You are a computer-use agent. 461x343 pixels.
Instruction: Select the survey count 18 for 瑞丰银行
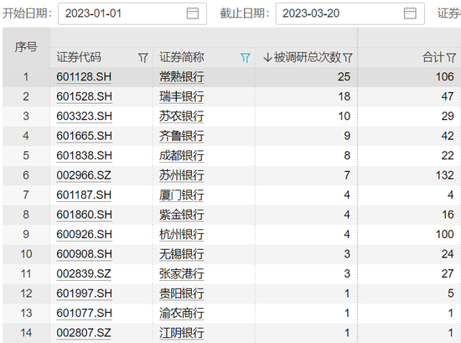[344, 96]
